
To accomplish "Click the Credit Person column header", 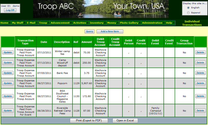I will [x=141, y=42].
